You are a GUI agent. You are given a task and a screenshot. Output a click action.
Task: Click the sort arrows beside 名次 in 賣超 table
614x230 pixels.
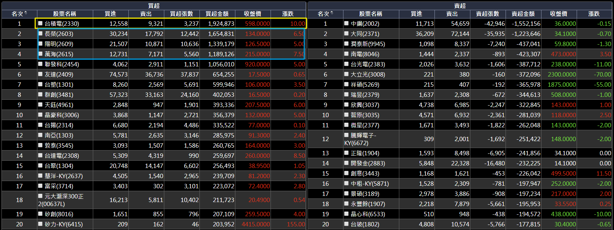pyautogui.click(x=332, y=13)
